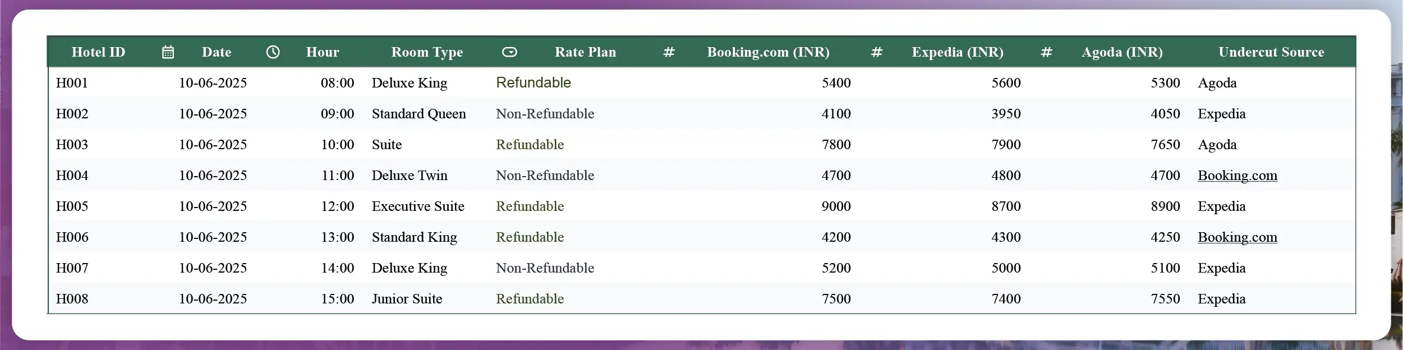Click the calendar icon beside Date header

(x=168, y=52)
